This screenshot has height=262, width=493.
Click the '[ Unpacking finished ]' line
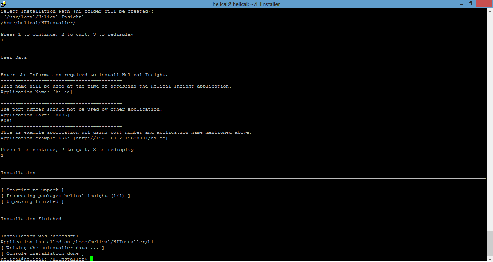coord(32,201)
